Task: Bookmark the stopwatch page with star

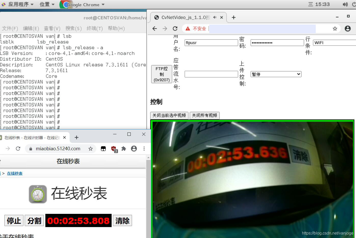Action: 90,148
